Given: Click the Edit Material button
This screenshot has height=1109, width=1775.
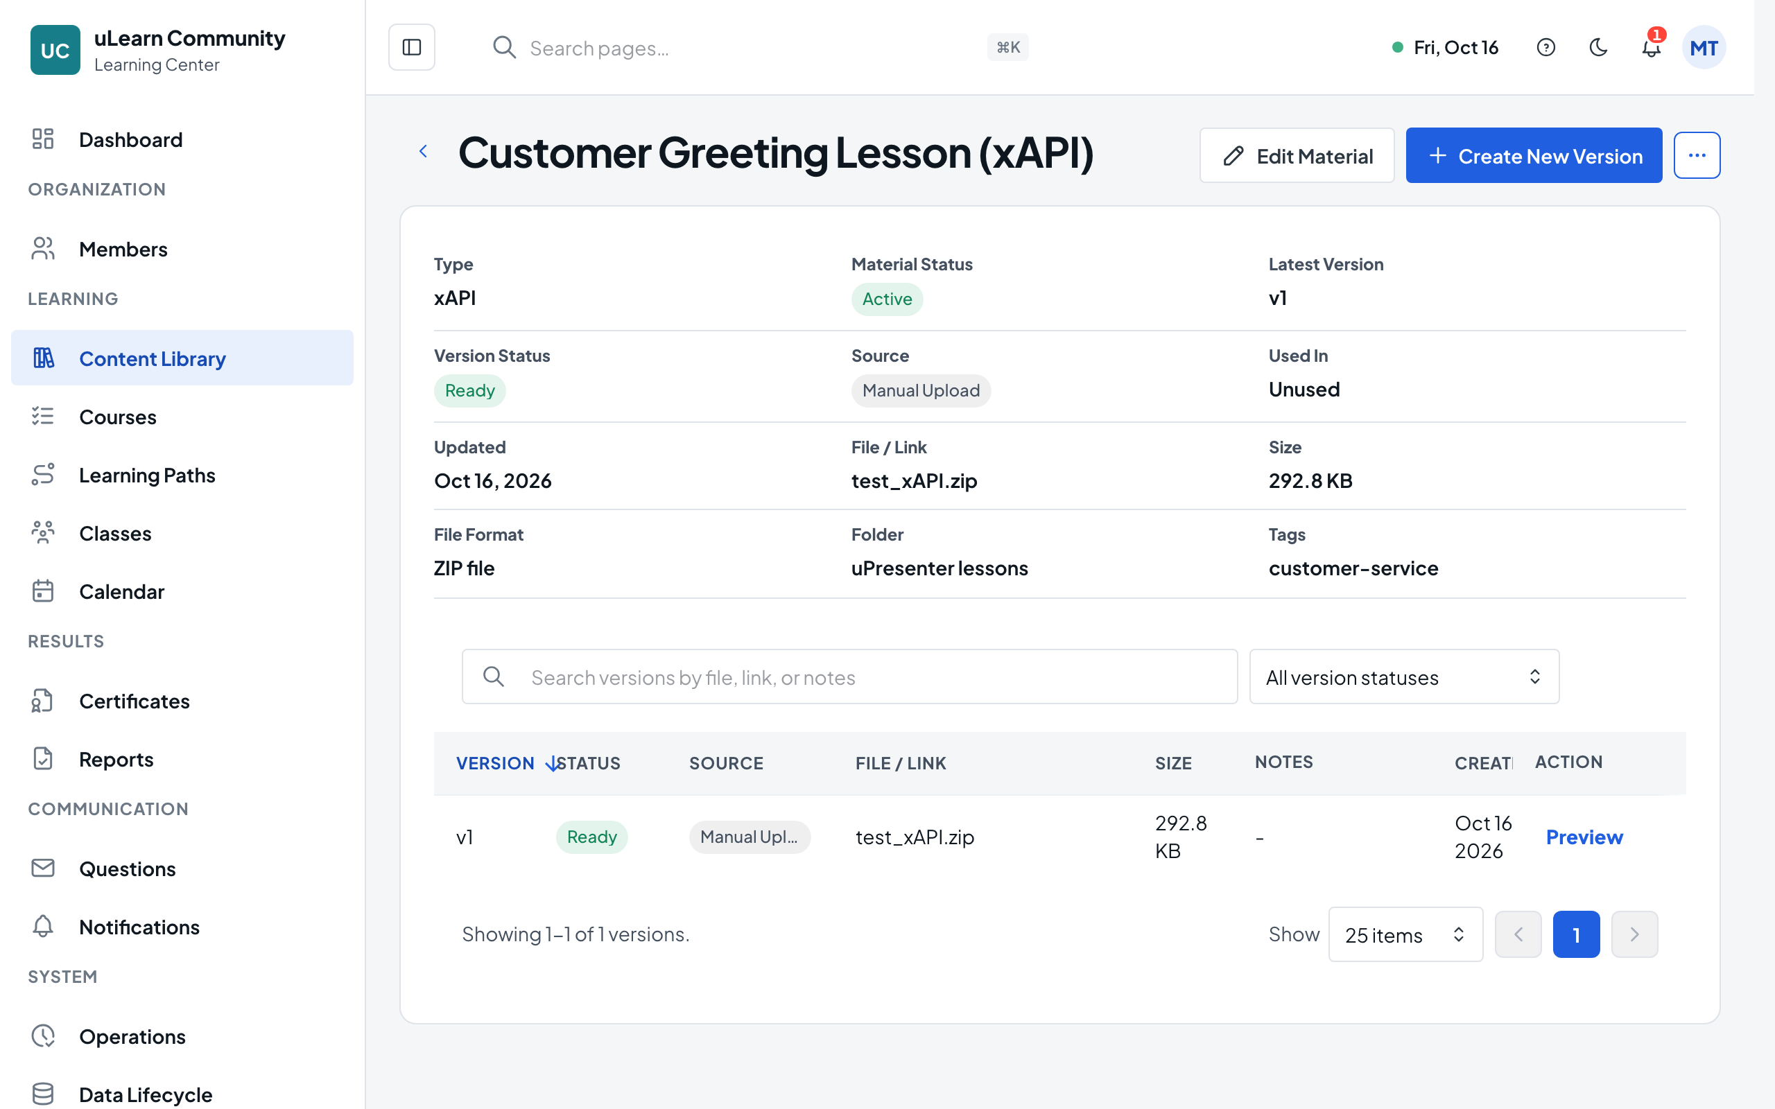Looking at the screenshot, I should (x=1297, y=155).
